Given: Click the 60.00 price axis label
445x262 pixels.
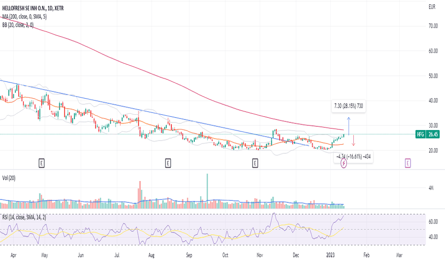Looking at the screenshot, I should pyautogui.click(x=433, y=51).
